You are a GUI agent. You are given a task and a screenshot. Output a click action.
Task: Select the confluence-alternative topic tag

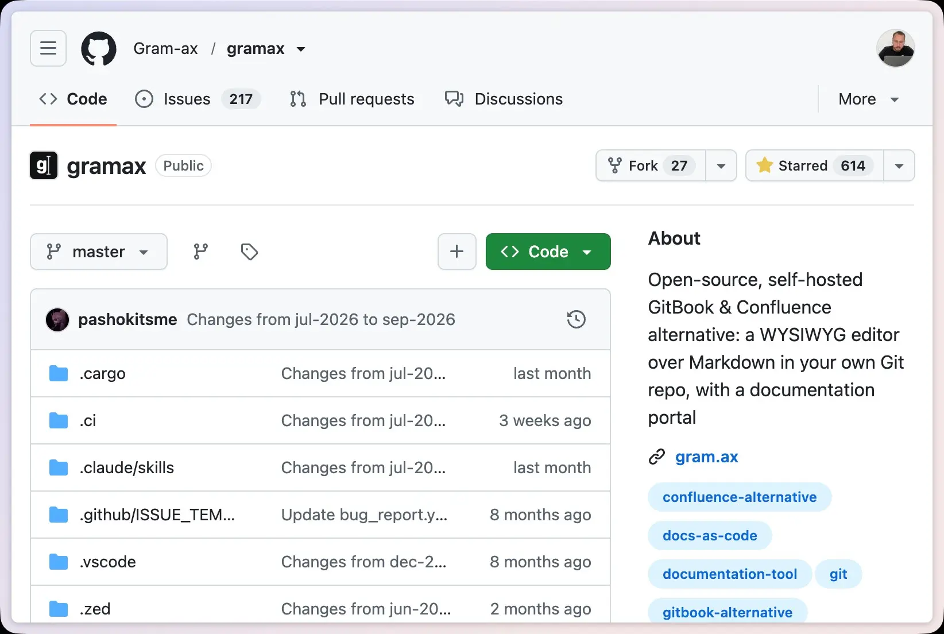pos(740,497)
